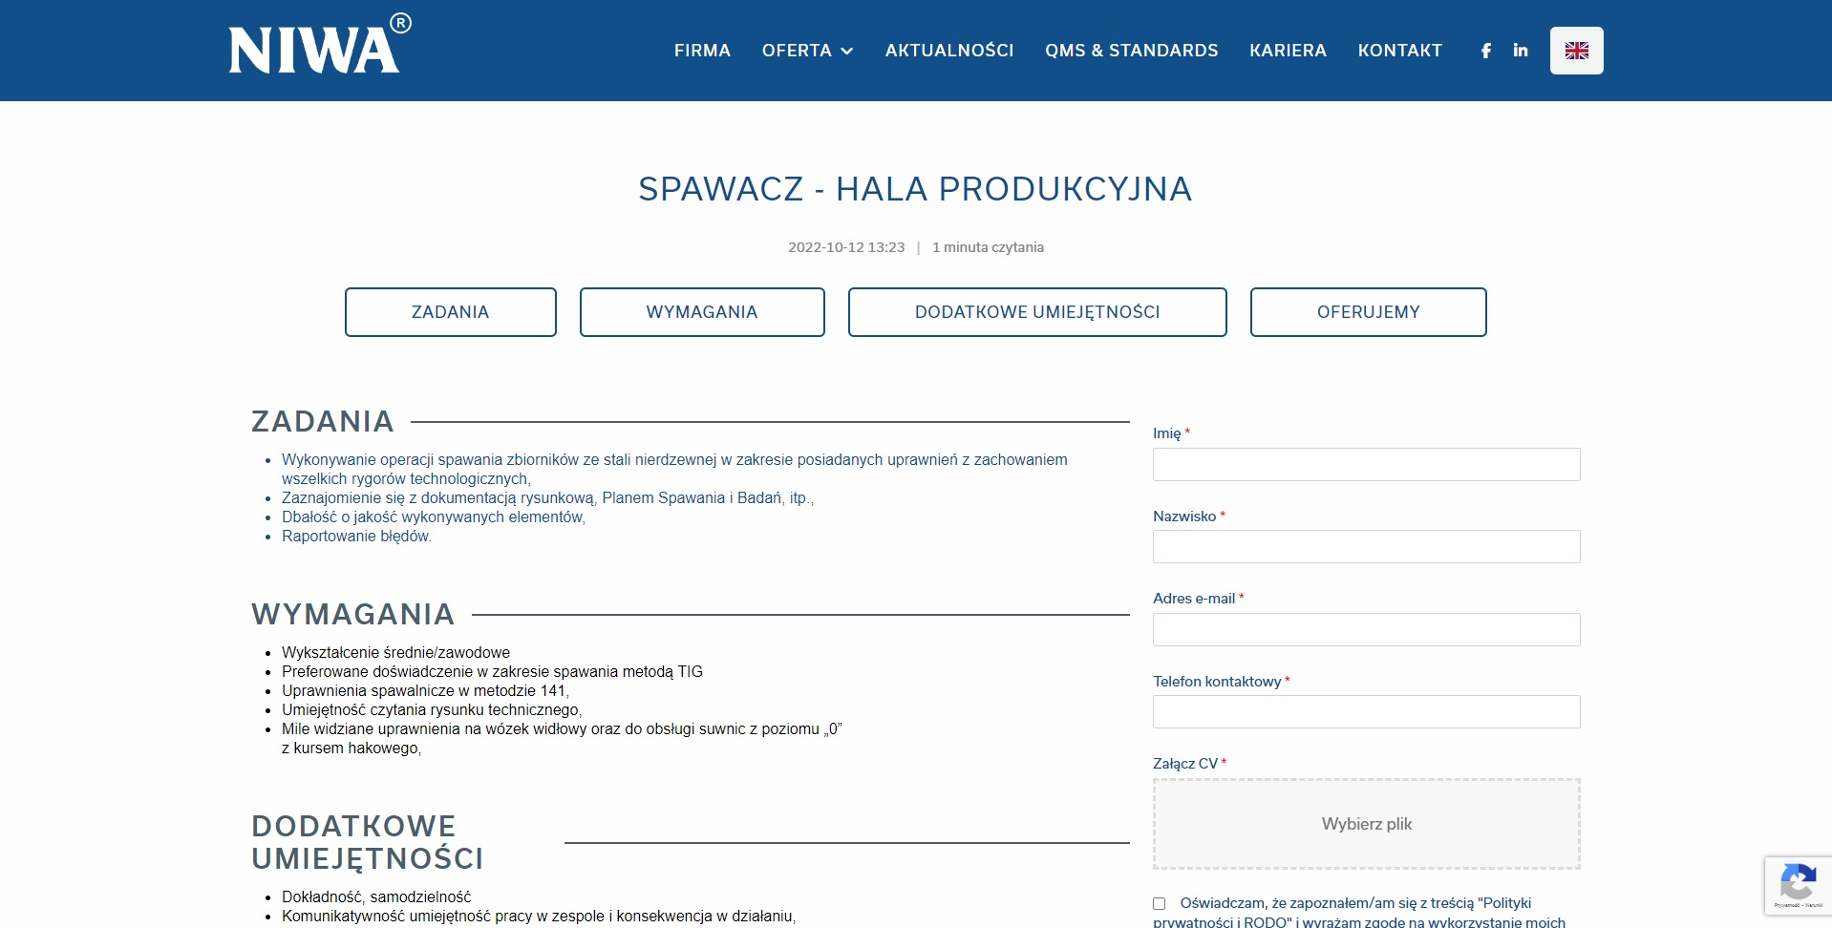Check the privacy policy consent checkbox

[x=1160, y=903]
